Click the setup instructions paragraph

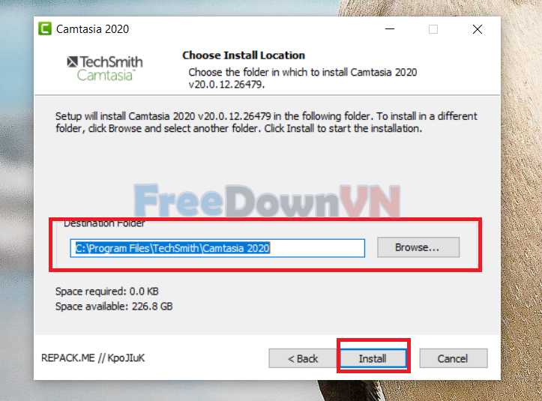[x=266, y=122]
